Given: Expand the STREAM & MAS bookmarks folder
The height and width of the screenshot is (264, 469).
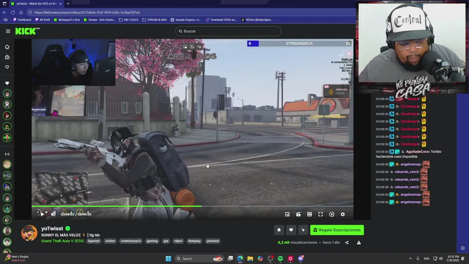Looking at the screenshot, I should pyautogui.click(x=155, y=20).
